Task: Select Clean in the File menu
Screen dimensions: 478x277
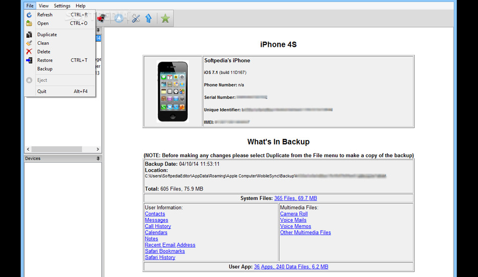Action: point(60,43)
